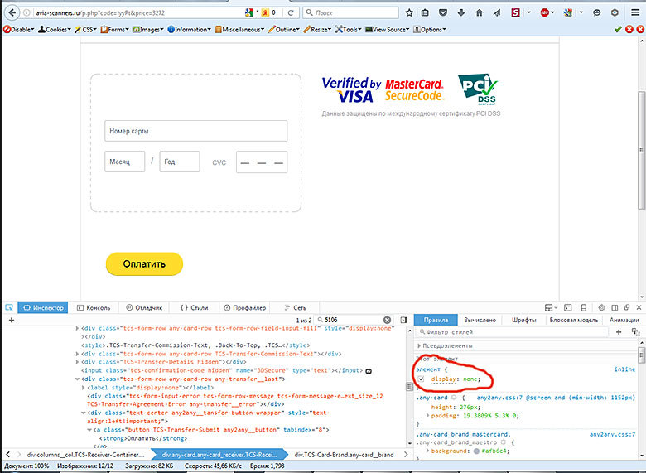Go back with the browser back arrow
The height and width of the screenshot is (473, 646).
coord(12,12)
